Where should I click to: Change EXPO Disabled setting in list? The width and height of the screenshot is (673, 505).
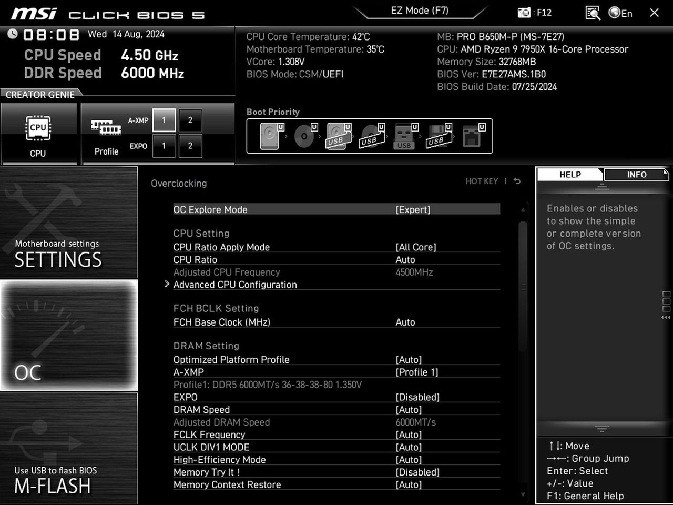click(336, 397)
